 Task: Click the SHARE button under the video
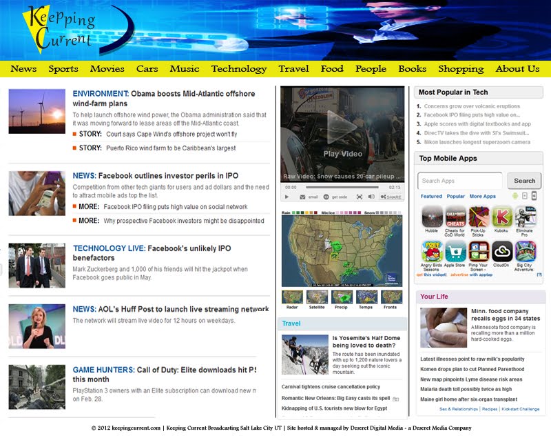coord(391,197)
